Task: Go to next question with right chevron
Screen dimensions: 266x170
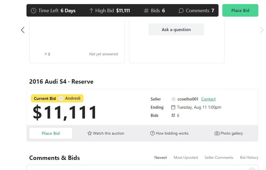Action: (262, 30)
